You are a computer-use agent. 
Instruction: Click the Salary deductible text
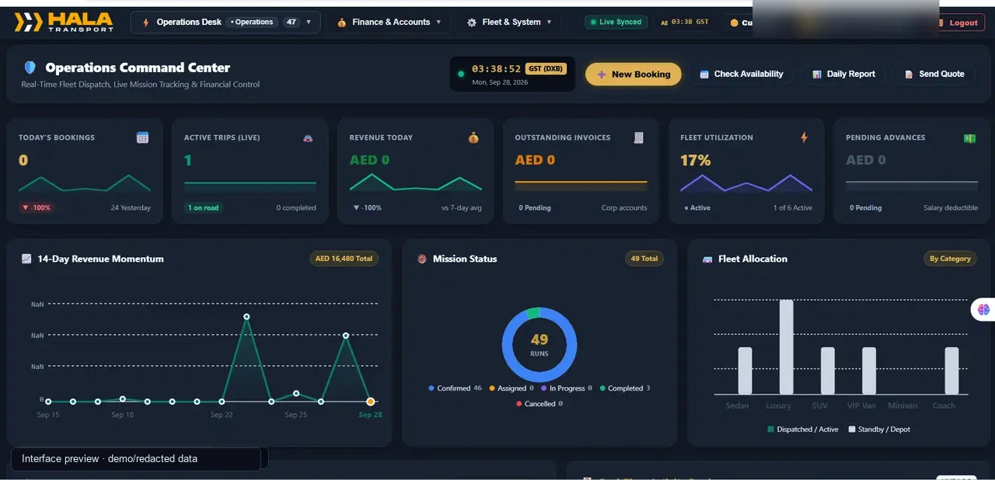coord(951,208)
